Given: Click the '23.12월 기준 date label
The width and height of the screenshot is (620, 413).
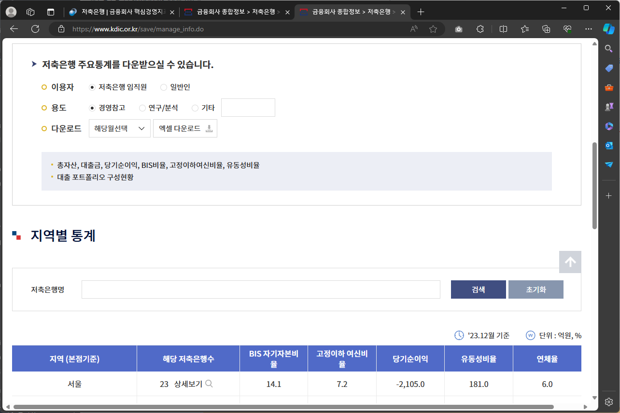Looking at the screenshot, I should click(x=489, y=335).
